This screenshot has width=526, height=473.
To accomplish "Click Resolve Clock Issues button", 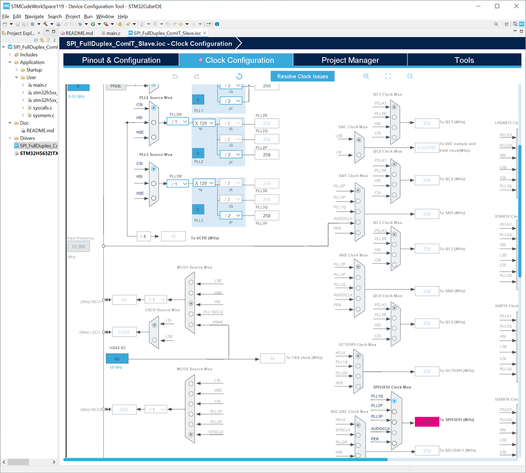I will click(x=303, y=76).
